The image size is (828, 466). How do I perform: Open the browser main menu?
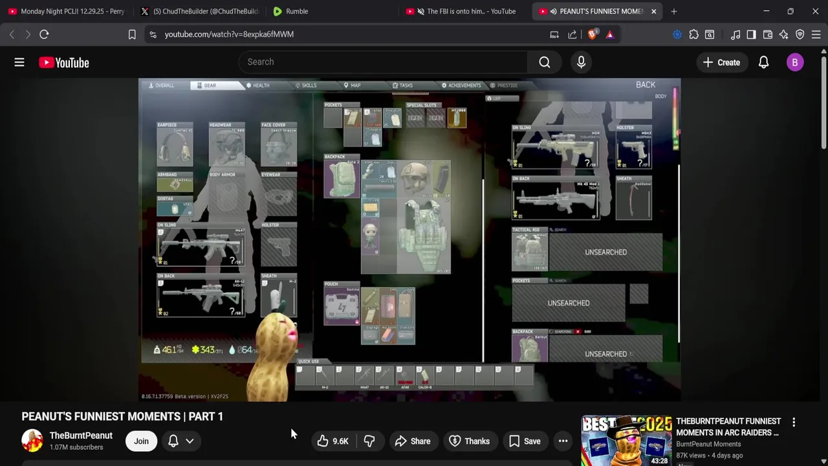click(x=816, y=34)
